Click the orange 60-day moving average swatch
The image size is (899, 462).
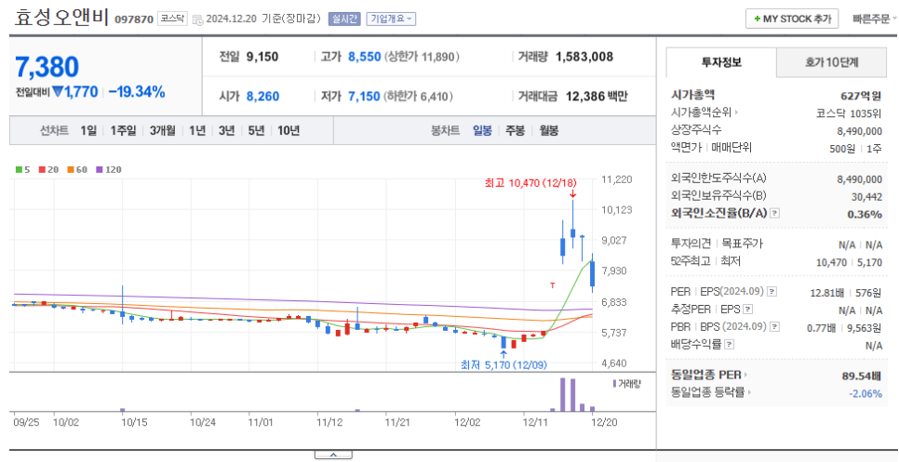(70, 170)
